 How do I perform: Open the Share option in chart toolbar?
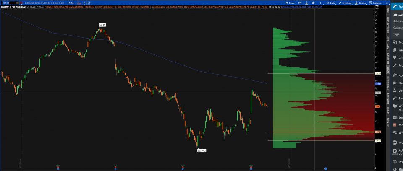tap(289, 3)
